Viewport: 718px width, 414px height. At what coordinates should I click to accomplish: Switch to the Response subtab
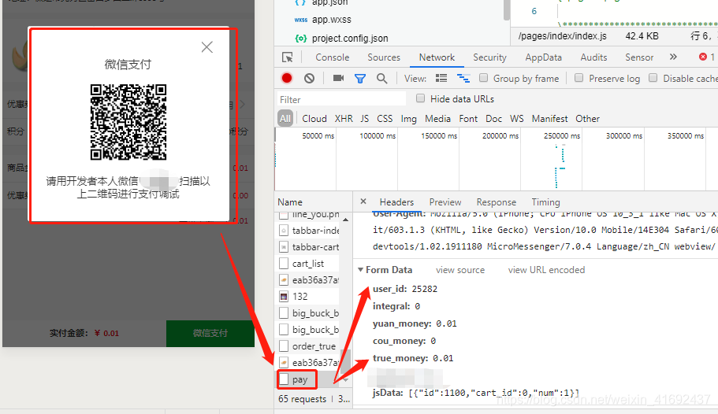tap(496, 202)
